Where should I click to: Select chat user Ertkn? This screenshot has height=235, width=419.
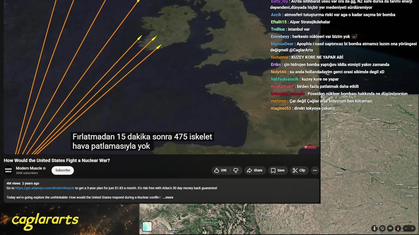[x=276, y=65]
